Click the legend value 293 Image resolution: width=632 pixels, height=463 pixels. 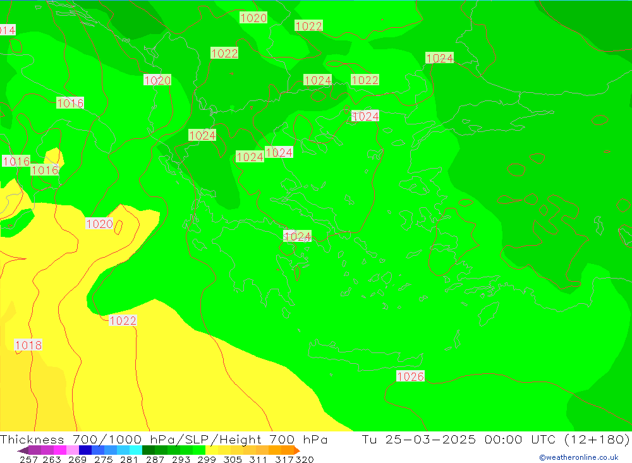[x=181, y=459]
